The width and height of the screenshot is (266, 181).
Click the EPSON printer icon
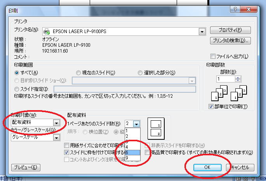[47, 32]
